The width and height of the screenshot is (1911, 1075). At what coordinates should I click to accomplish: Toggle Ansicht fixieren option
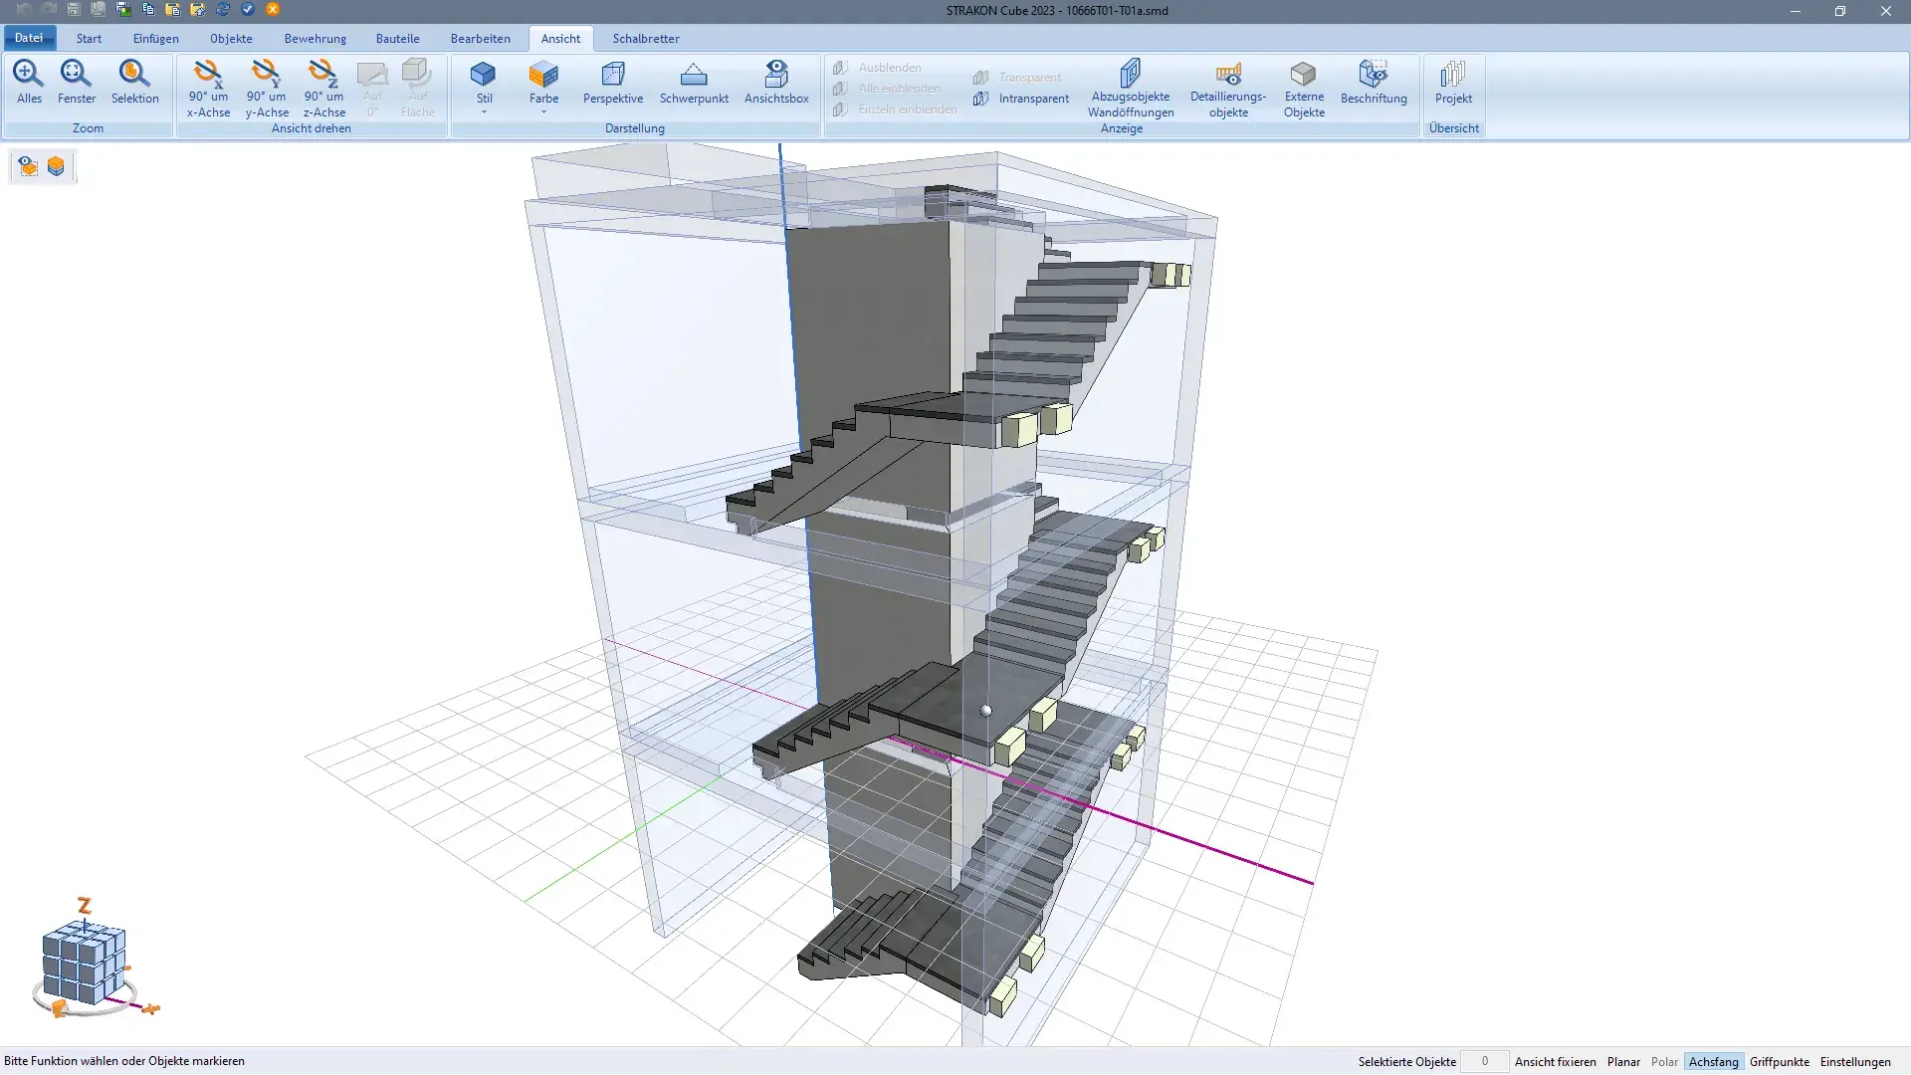[x=1555, y=1062]
